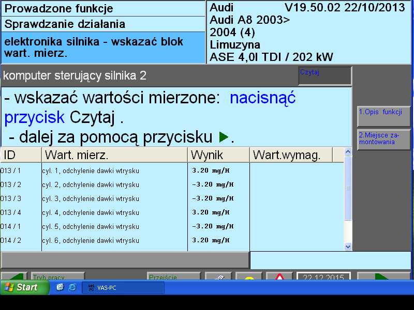Click the yellow circle icon button
The image size is (414, 310).
pyautogui.click(x=249, y=276)
